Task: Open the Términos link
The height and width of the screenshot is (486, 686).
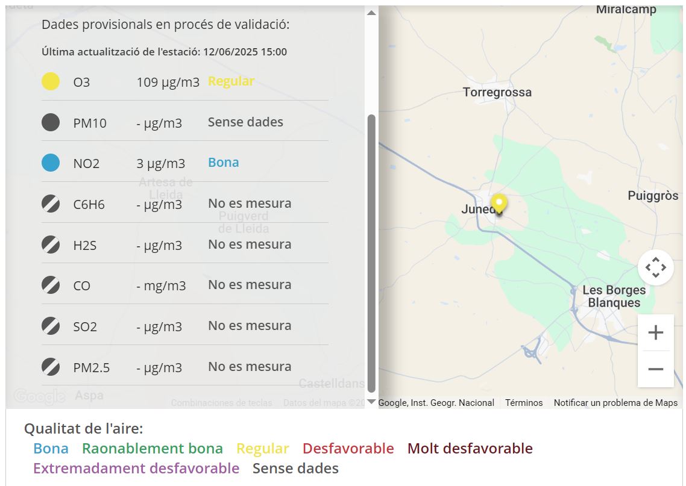Action: pos(523,402)
